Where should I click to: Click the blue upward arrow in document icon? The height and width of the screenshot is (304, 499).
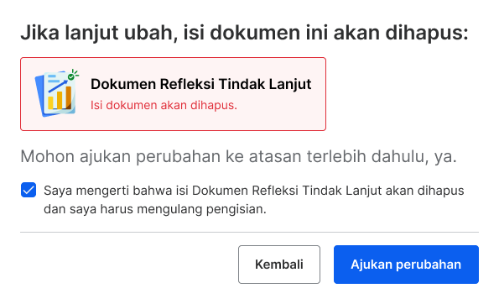(x=58, y=86)
